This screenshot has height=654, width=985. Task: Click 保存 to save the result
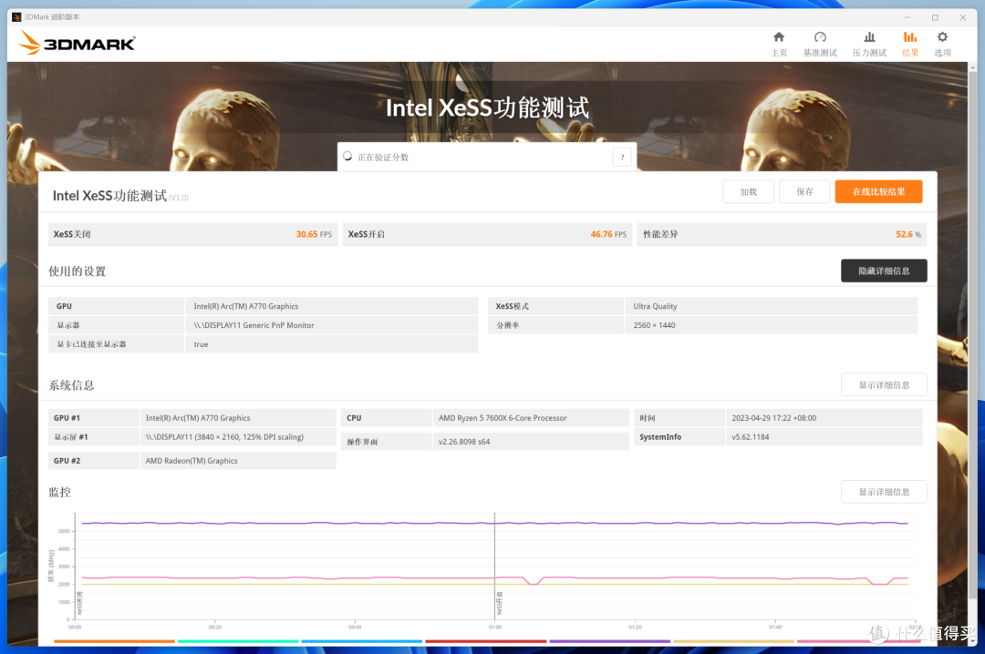pyautogui.click(x=804, y=192)
